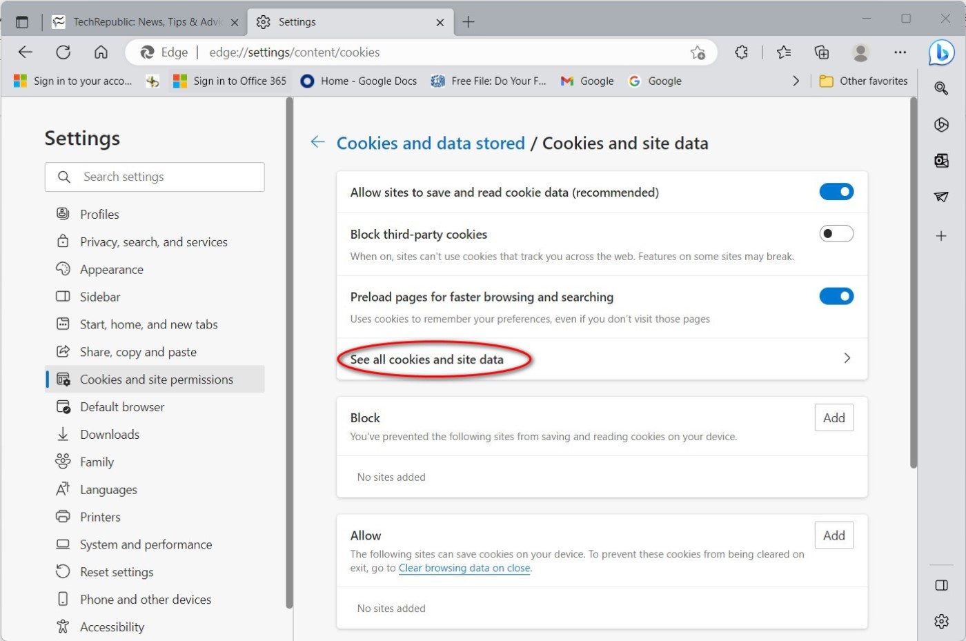
Task: Open Sign in to your acco... favorite
Action: [73, 81]
